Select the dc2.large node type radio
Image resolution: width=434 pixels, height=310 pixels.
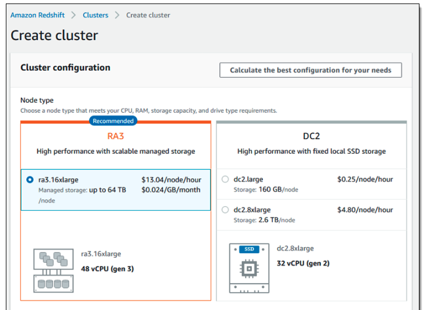225,179
